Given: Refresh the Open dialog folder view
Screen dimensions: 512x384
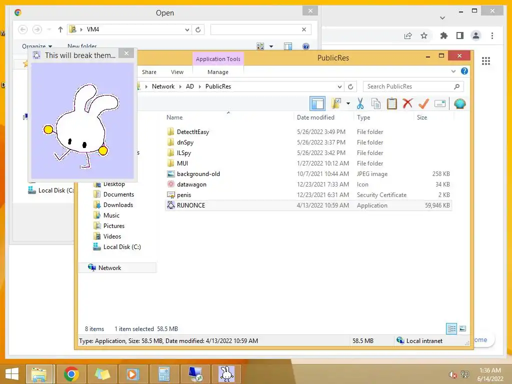Looking at the screenshot, I should [x=198, y=29].
